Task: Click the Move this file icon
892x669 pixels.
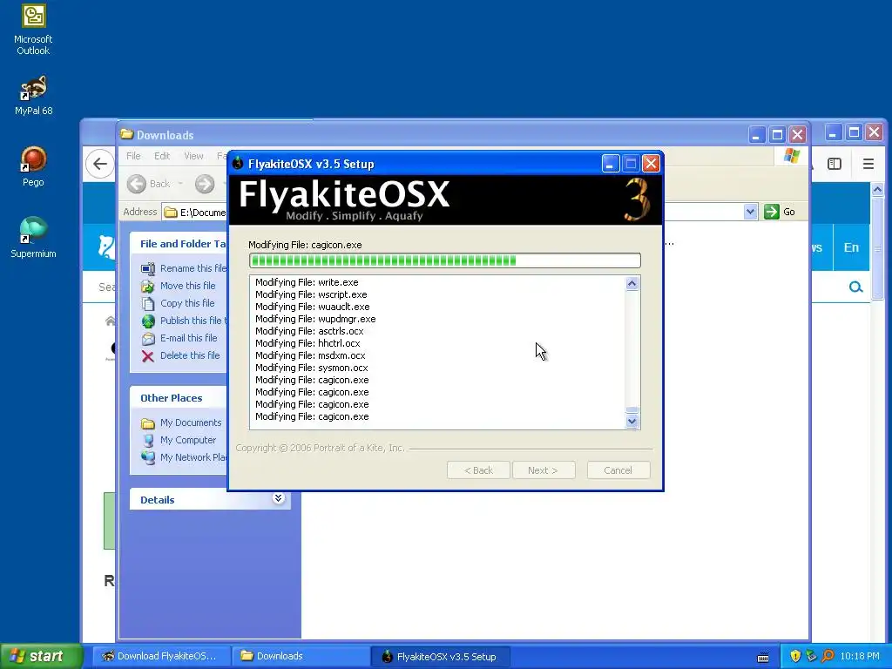Action: (148, 286)
